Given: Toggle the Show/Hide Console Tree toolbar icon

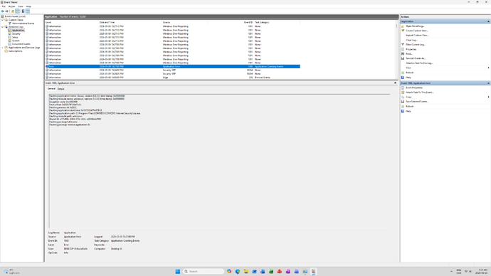Looking at the screenshot, I should pos(18,11).
